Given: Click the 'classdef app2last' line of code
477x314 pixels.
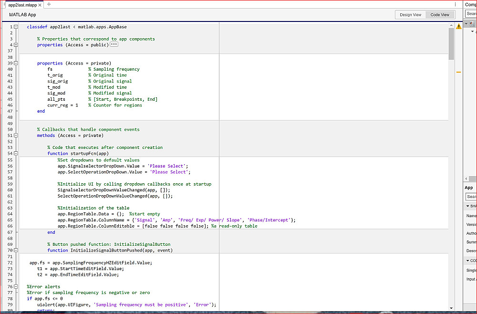Looking at the screenshot, I should (x=77, y=27).
